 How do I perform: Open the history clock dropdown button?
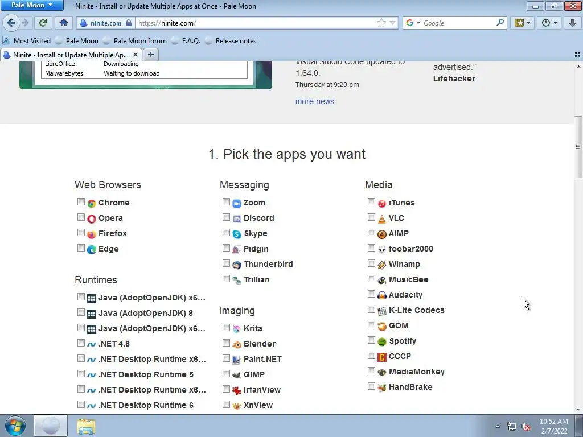[549, 23]
